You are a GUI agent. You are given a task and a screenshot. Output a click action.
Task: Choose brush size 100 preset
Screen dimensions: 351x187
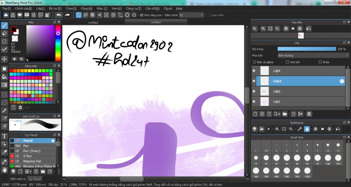point(328,159)
